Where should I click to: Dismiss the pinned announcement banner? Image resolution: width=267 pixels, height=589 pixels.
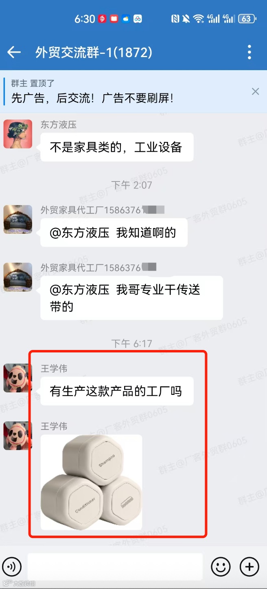pos(255,91)
